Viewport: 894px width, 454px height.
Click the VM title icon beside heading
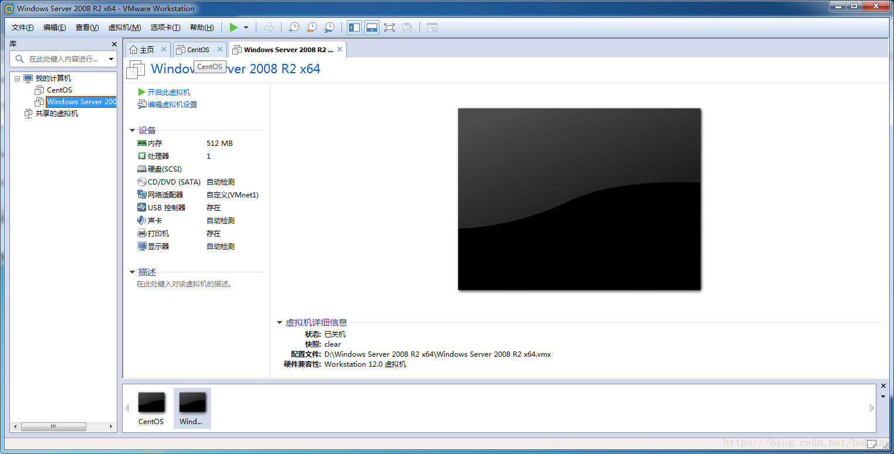click(136, 69)
